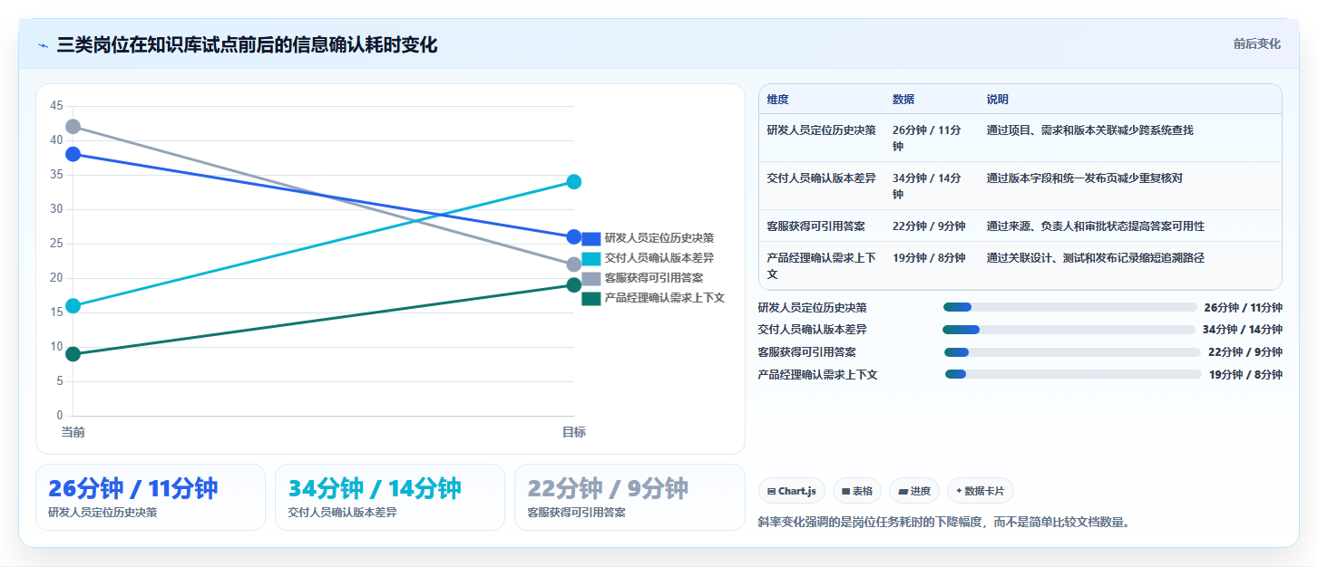Click the cyan stat card 34分钟 / 14分钟
Image resolution: width=1318 pixels, height=567 pixels.
click(x=390, y=497)
